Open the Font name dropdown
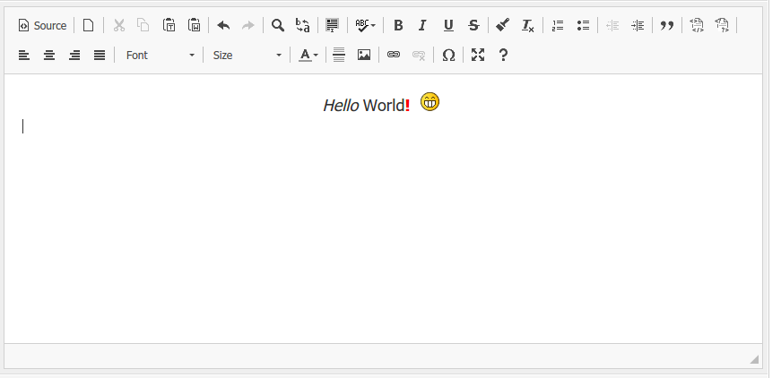781x378 pixels. [160, 55]
